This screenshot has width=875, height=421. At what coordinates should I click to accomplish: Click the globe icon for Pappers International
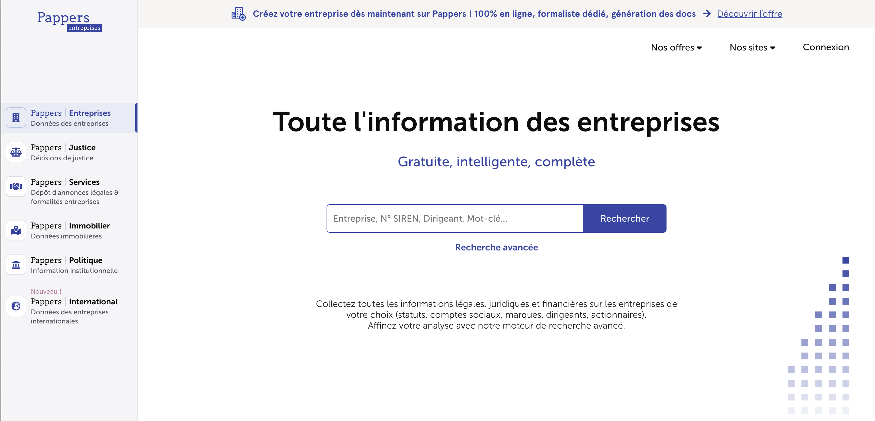[16, 306]
